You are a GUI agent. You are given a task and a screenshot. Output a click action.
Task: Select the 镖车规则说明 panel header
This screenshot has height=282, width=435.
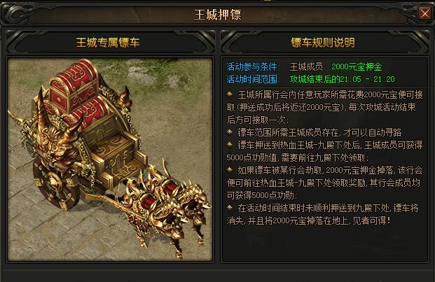coord(323,43)
